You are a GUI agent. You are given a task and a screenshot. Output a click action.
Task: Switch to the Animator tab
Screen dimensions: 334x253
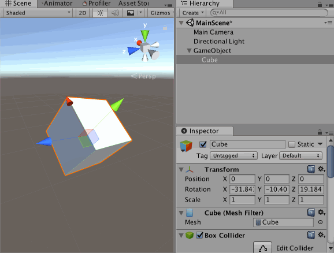pos(57,3)
